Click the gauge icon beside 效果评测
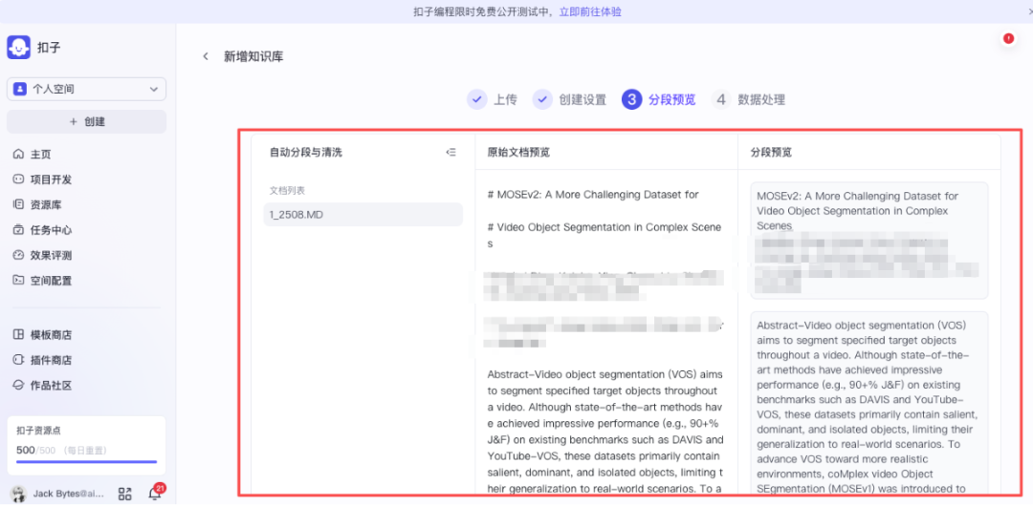Screen dimensions: 1033x506 click(x=18, y=255)
